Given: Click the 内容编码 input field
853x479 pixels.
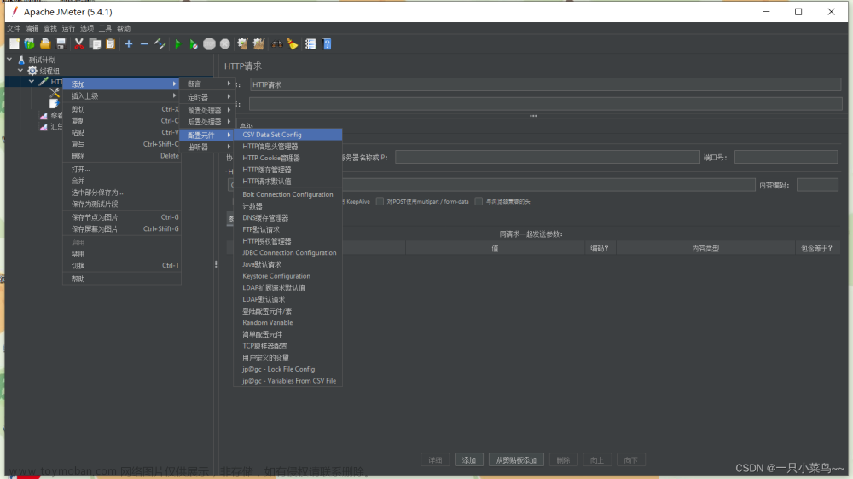Looking at the screenshot, I should pos(817,185).
